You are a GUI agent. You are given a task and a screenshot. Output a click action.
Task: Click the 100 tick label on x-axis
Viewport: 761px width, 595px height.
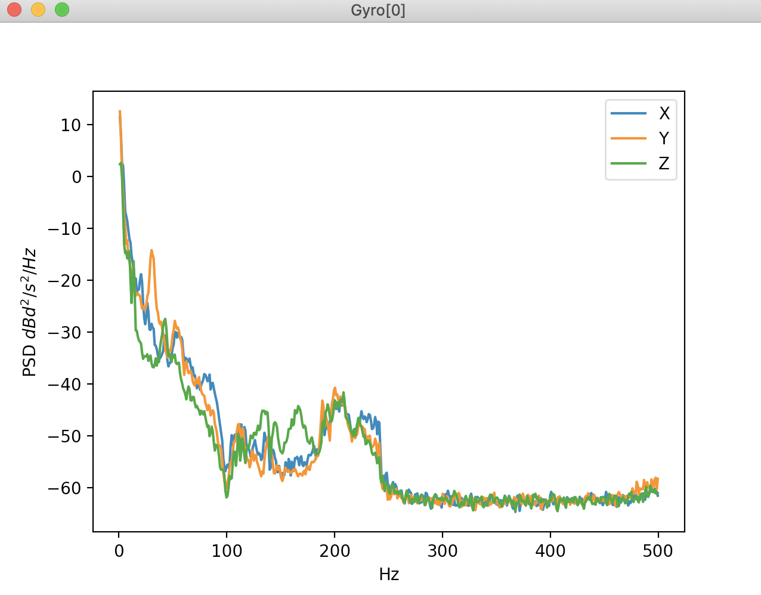pos(227,551)
